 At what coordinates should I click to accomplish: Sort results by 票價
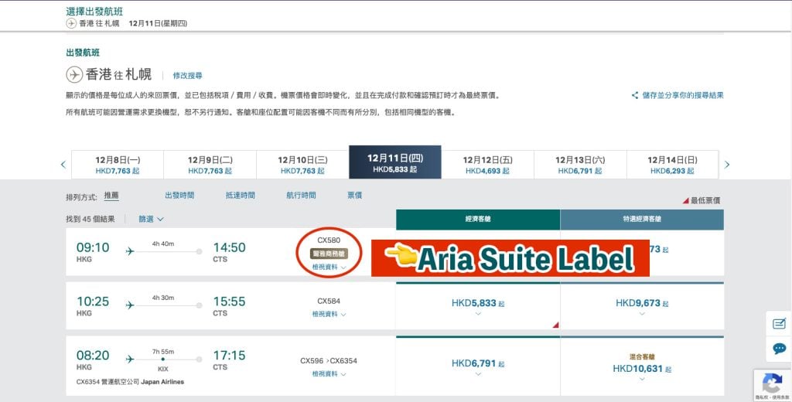coord(354,196)
